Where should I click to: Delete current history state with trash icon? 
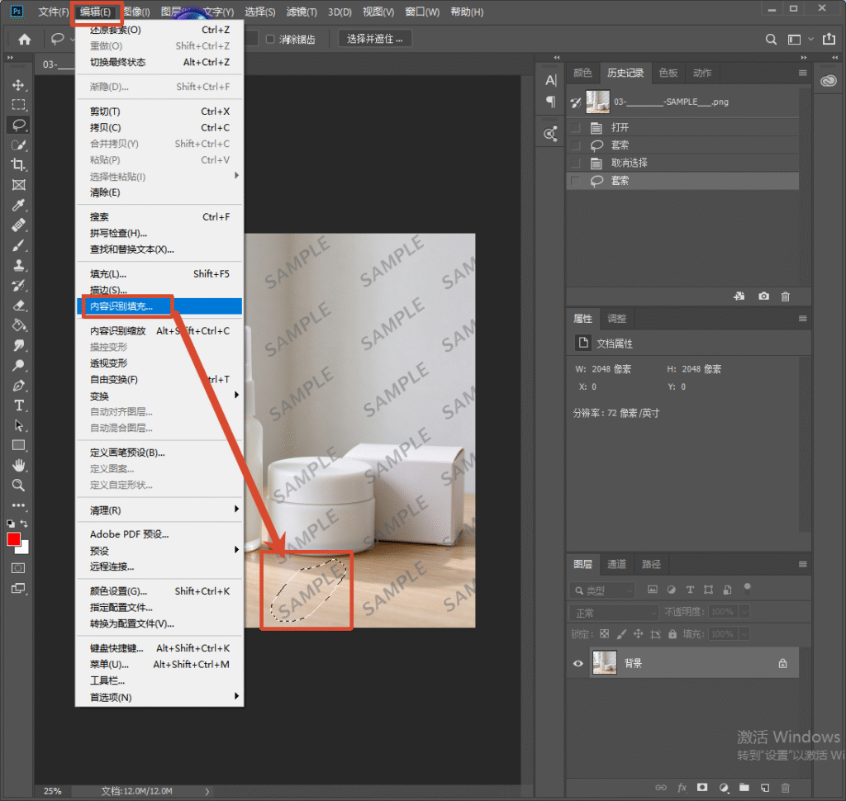[786, 296]
